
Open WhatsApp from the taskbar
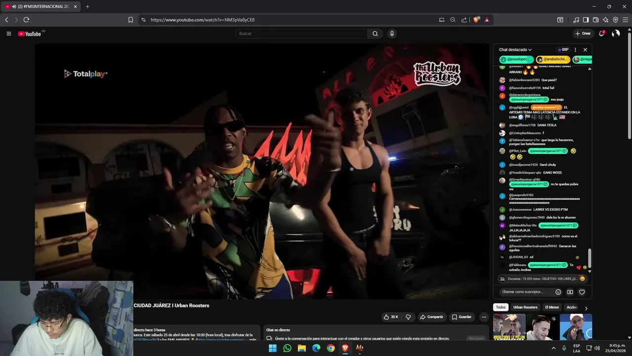(x=287, y=348)
